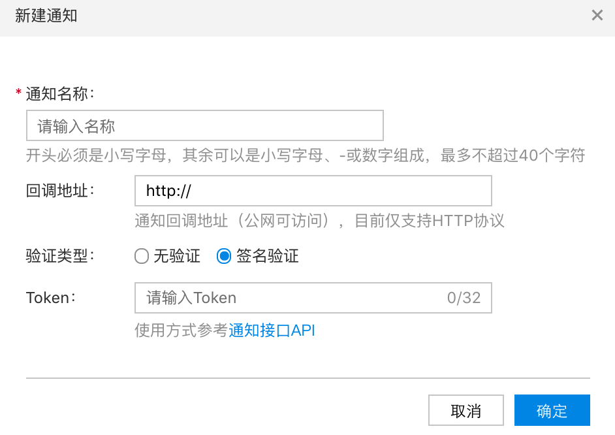
Task: Click the hint mentioning HTTP协议 support
Action: (x=319, y=221)
